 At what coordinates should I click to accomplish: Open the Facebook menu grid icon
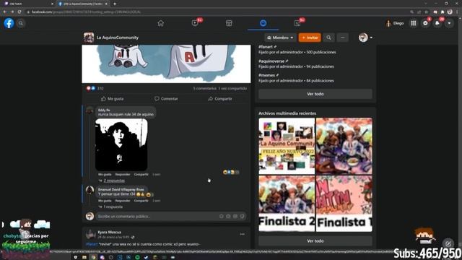click(x=414, y=23)
